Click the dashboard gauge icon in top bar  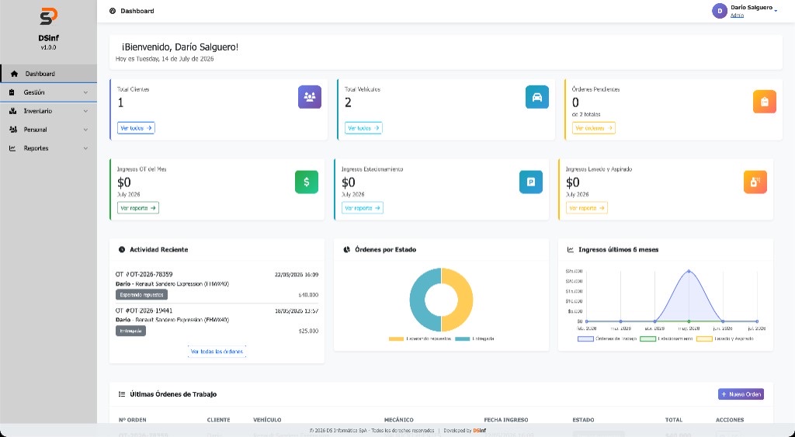point(113,11)
